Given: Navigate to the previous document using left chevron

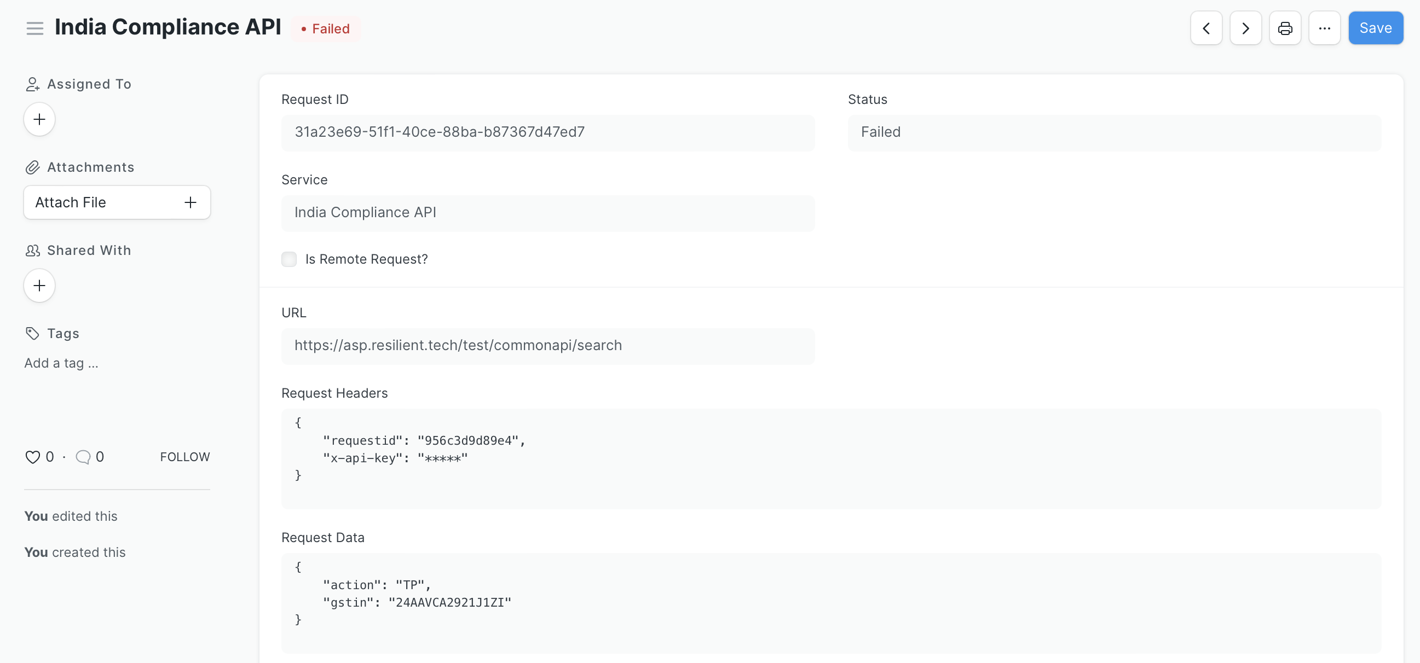Looking at the screenshot, I should coord(1206,27).
